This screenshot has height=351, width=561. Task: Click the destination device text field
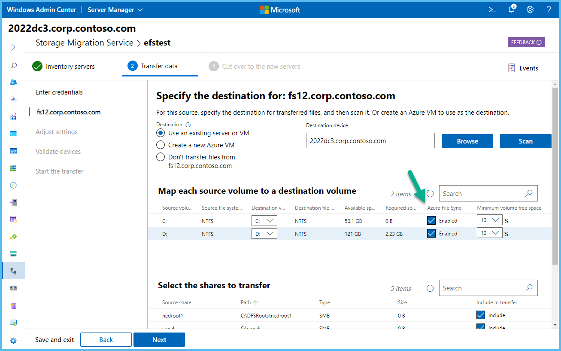pos(370,140)
